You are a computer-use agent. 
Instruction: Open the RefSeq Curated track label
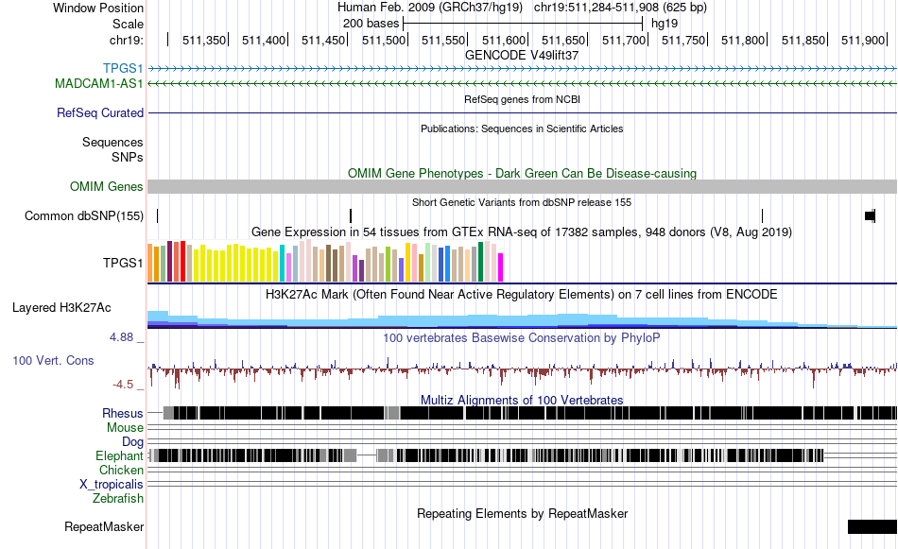coord(99,112)
